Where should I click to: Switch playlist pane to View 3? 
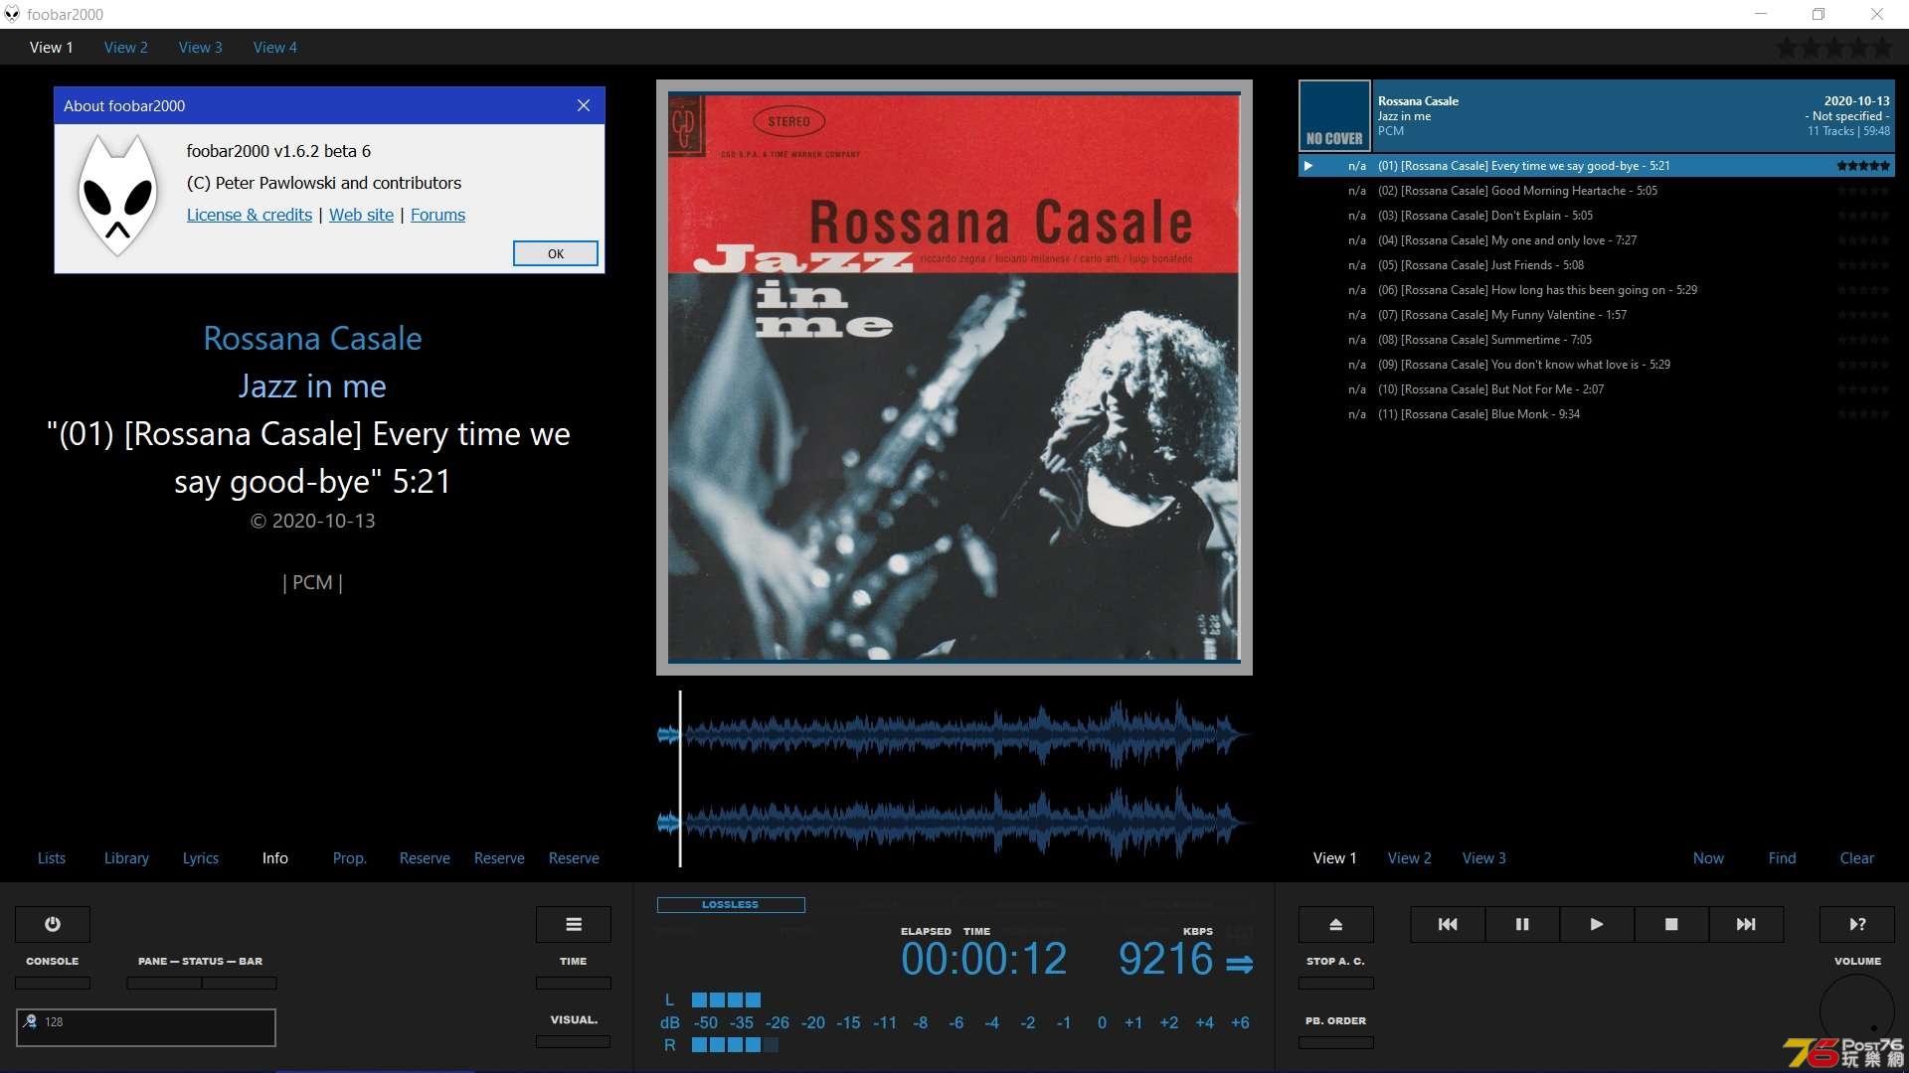pos(1483,857)
